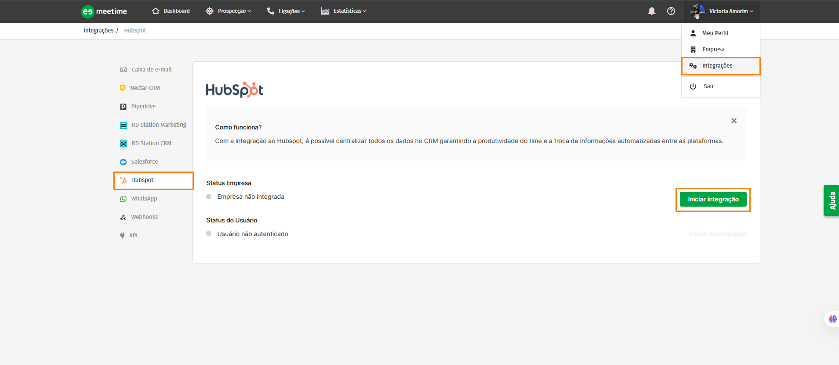Click the Meu Perfil person icon
This screenshot has height=365, width=839.
693,33
